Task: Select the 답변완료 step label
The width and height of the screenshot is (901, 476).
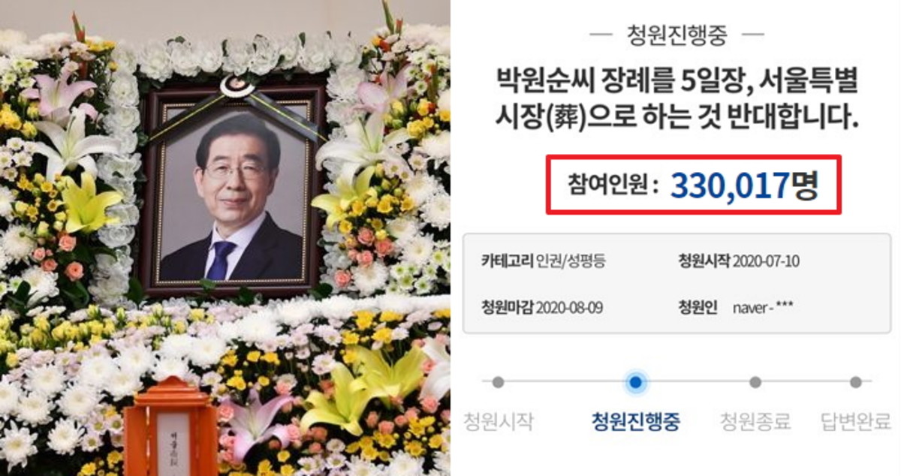Action: click(855, 421)
